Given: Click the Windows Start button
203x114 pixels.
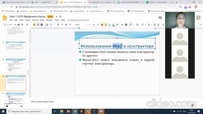Looking at the screenshot, I should pyautogui.click(x=3, y=111).
